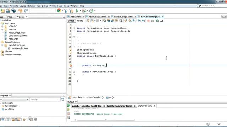This screenshot has height=127, width=227.
Task: Collapse the import block fold at line 8
Action: coord(74,28)
